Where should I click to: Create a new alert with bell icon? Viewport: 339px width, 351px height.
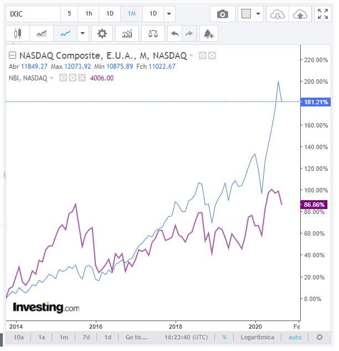tap(208, 33)
